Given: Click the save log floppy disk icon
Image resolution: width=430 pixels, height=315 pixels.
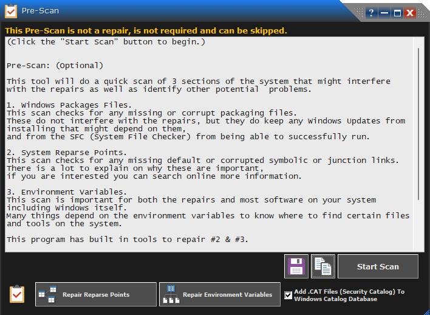Looking at the screenshot, I should [296, 266].
